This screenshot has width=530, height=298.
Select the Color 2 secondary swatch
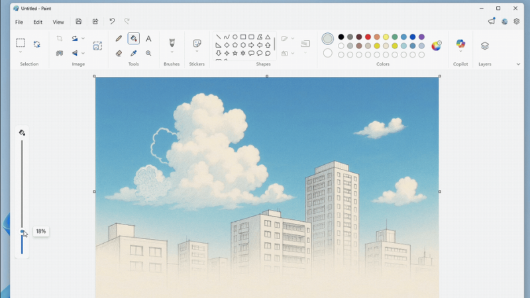point(327,53)
